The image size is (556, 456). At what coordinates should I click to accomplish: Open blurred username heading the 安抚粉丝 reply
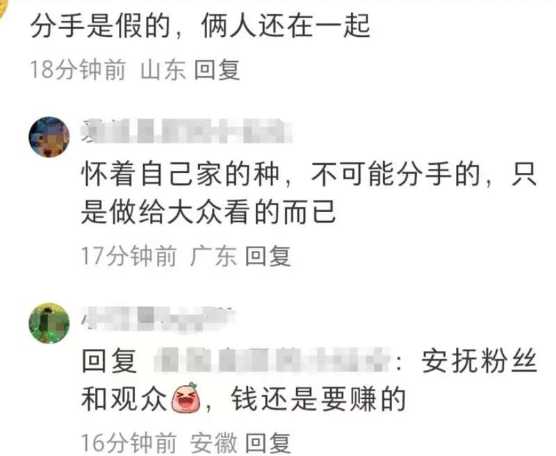click(x=158, y=318)
